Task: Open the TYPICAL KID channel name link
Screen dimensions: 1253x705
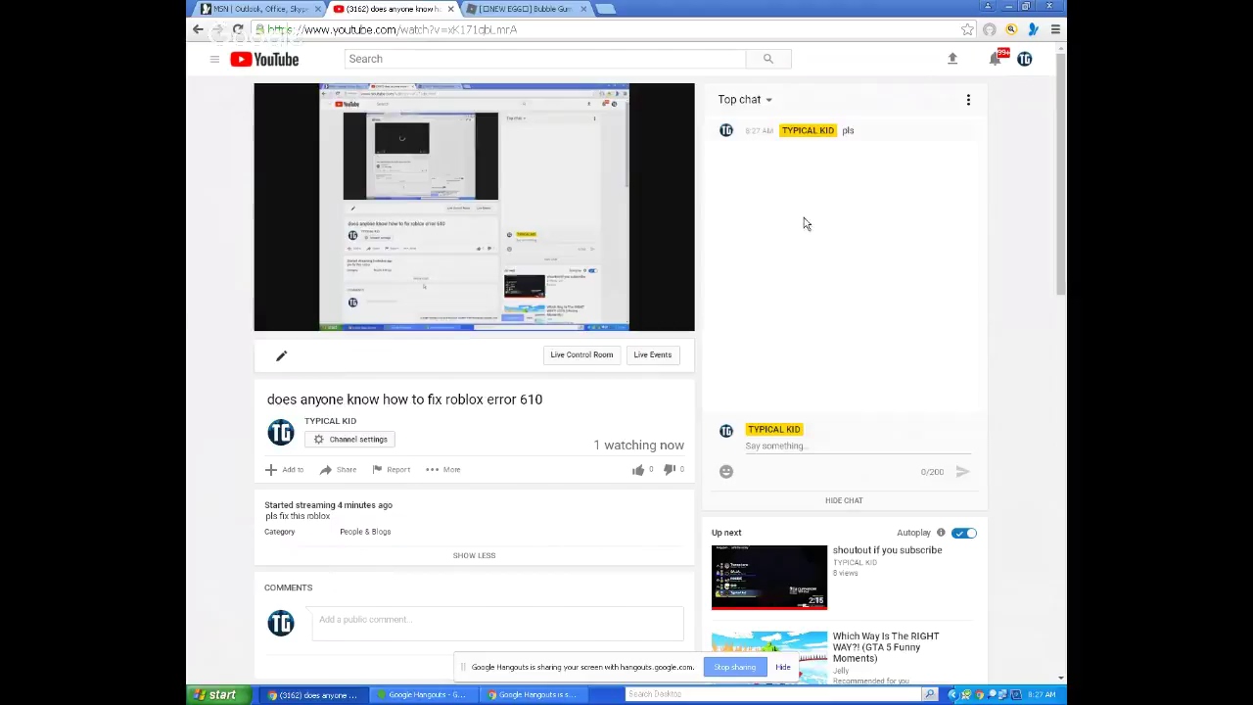Action: pyautogui.click(x=330, y=421)
